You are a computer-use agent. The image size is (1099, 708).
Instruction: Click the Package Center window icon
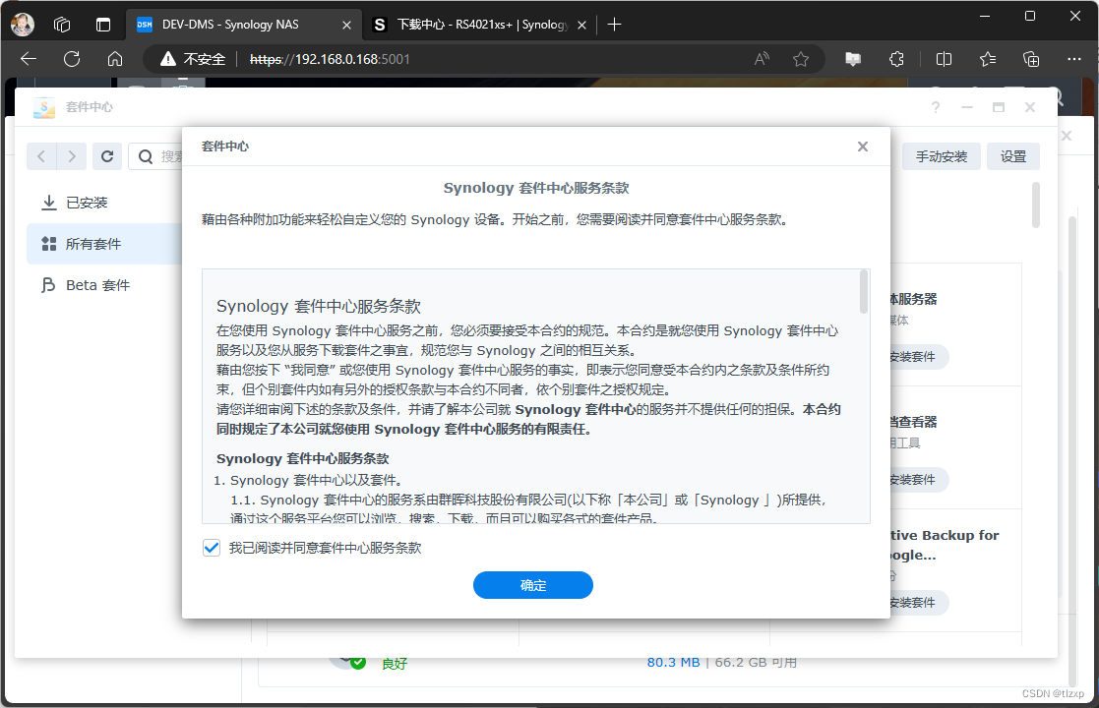(x=44, y=107)
